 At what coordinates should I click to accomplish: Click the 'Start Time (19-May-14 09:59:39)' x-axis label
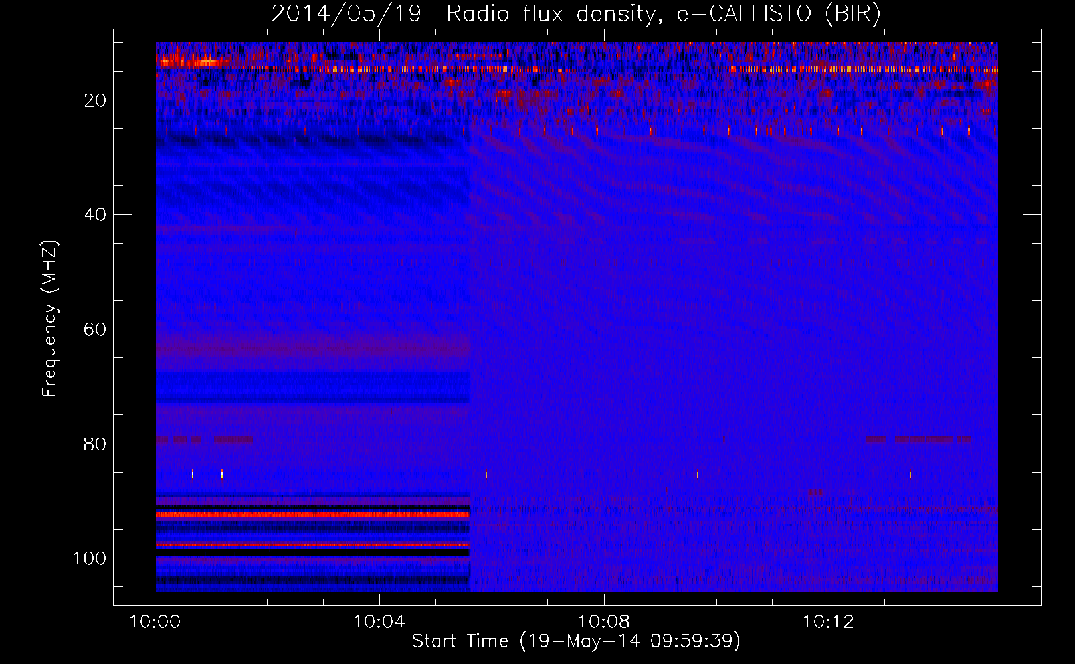576,641
